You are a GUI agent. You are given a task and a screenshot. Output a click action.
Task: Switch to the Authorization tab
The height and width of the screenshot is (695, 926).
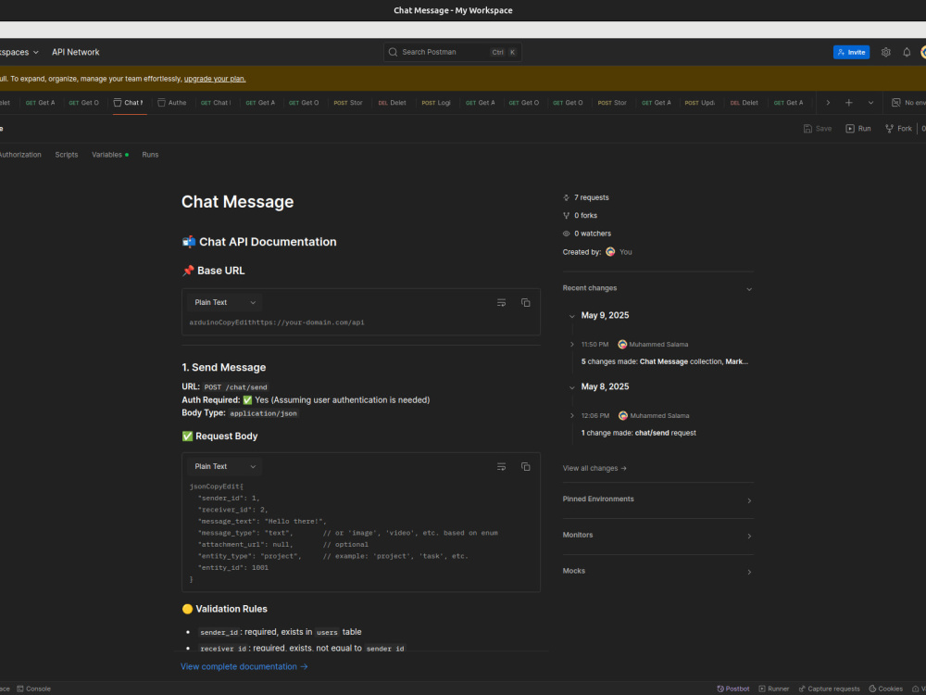pos(20,155)
